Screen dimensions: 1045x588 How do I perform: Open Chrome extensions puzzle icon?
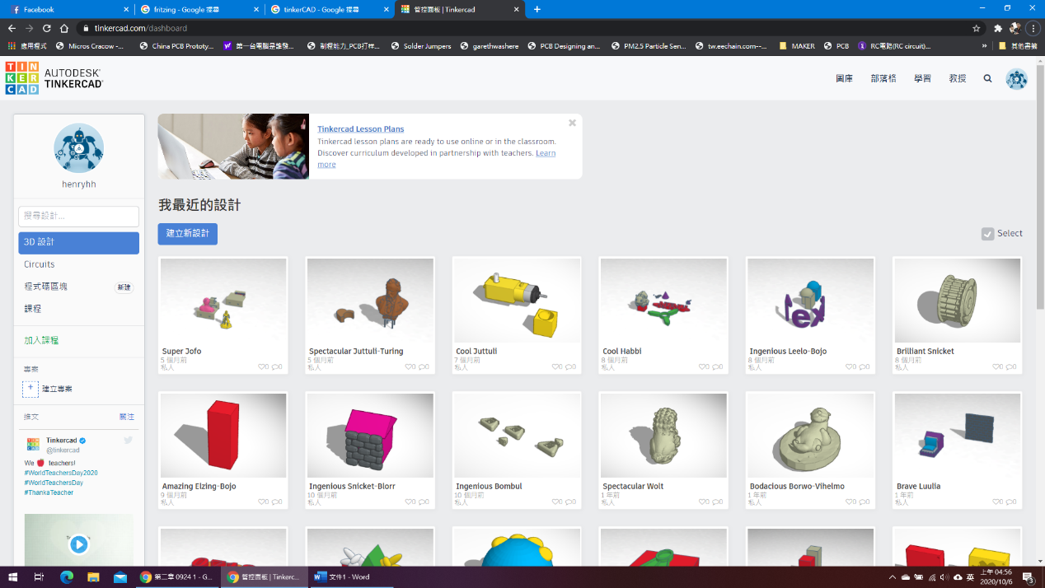(x=998, y=28)
